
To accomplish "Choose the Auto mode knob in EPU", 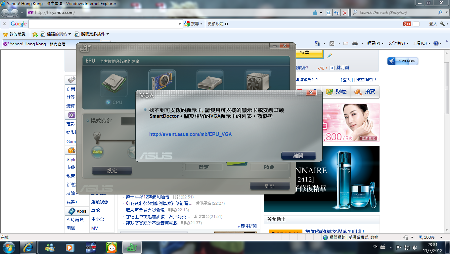I will [98, 152].
